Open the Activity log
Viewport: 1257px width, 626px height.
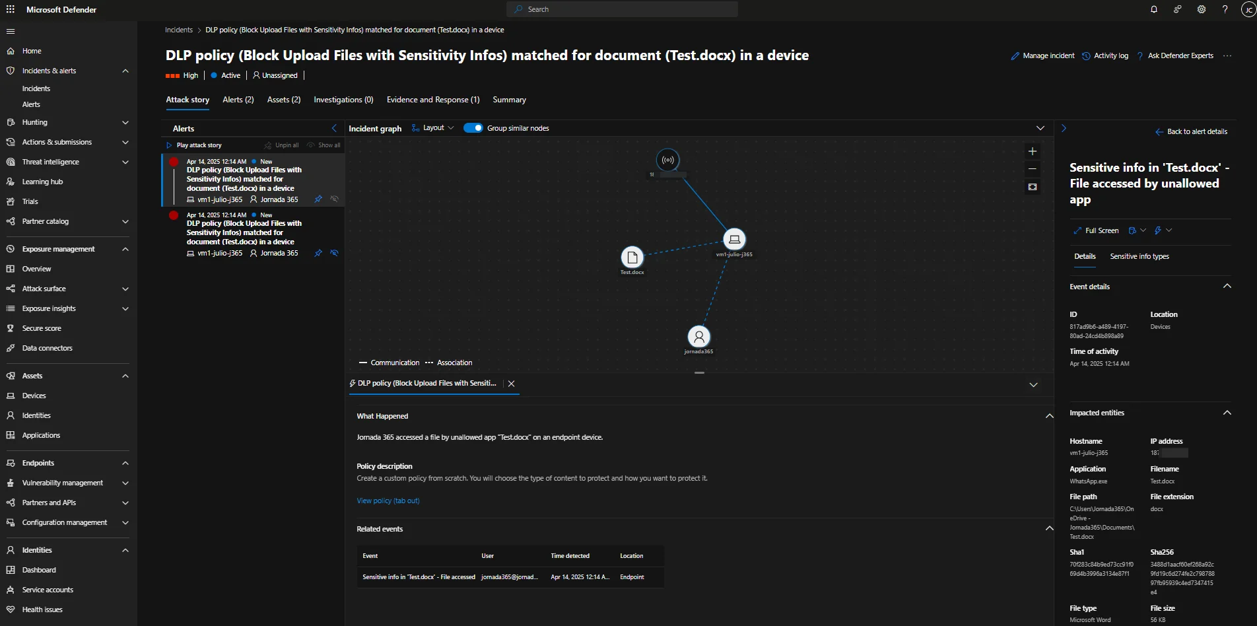tap(1105, 55)
